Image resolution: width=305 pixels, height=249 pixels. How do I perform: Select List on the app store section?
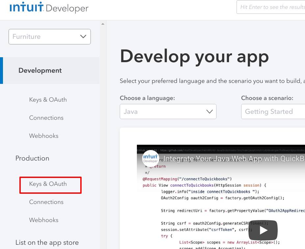coord(47,242)
